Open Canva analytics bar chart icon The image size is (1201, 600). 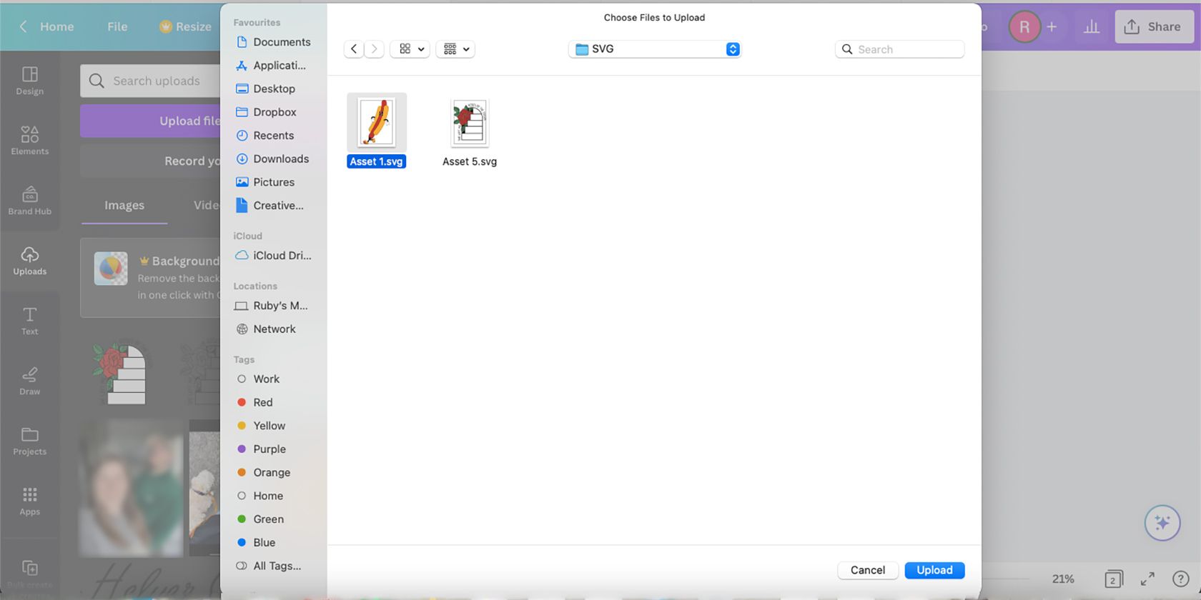1092,27
